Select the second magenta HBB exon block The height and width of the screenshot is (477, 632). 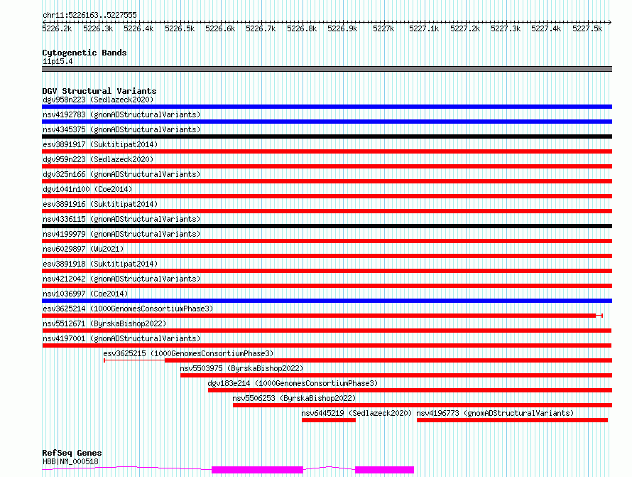(384, 470)
